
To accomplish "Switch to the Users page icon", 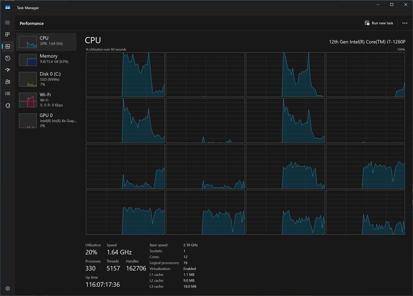I will 8,82.
